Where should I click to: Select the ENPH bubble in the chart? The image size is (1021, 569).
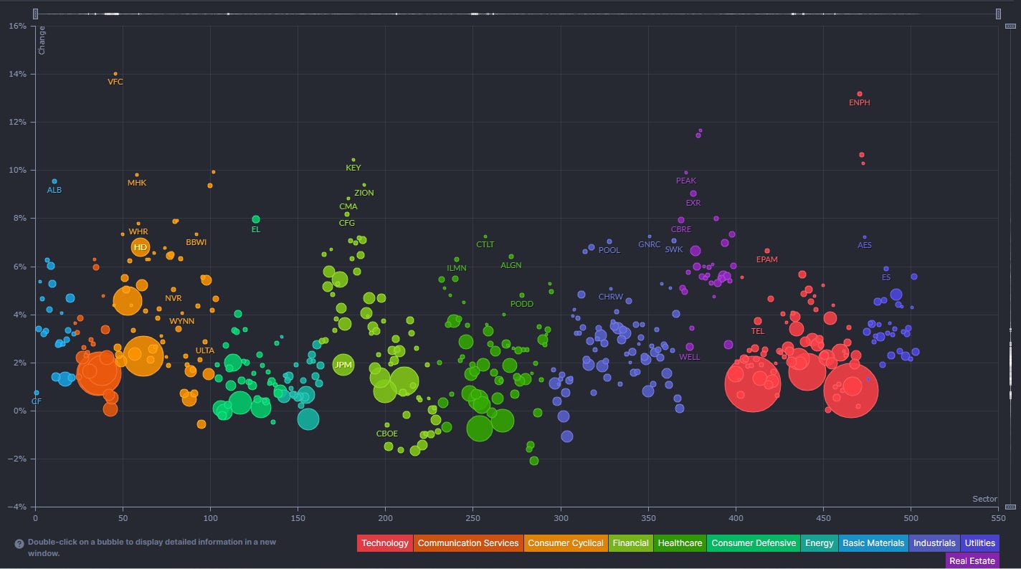pyautogui.click(x=860, y=94)
